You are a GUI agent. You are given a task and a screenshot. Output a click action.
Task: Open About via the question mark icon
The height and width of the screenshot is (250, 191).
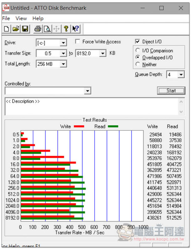pos(66,29)
